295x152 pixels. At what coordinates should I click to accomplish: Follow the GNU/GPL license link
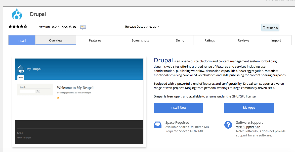[x=244, y=96]
